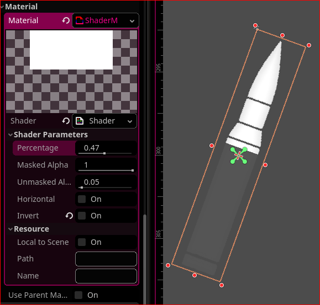Collapse the top Material category header
Image resolution: width=320 pixels, height=305 pixels.
tap(2, 7)
